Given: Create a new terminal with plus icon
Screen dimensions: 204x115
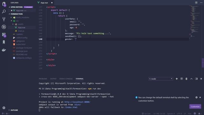Looking at the screenshot, I should click(x=177, y=79).
